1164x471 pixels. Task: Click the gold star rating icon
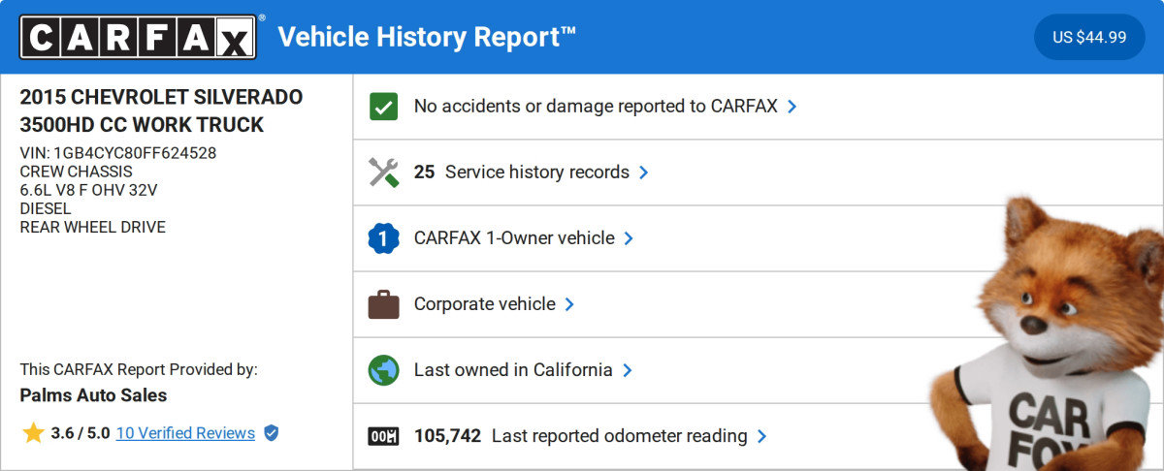click(33, 433)
